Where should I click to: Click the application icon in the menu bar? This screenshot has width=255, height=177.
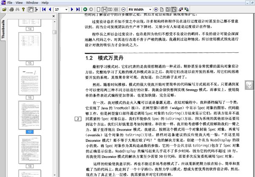[3, 3]
